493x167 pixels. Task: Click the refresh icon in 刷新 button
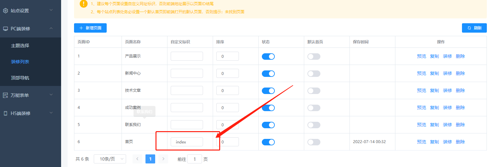(469, 28)
